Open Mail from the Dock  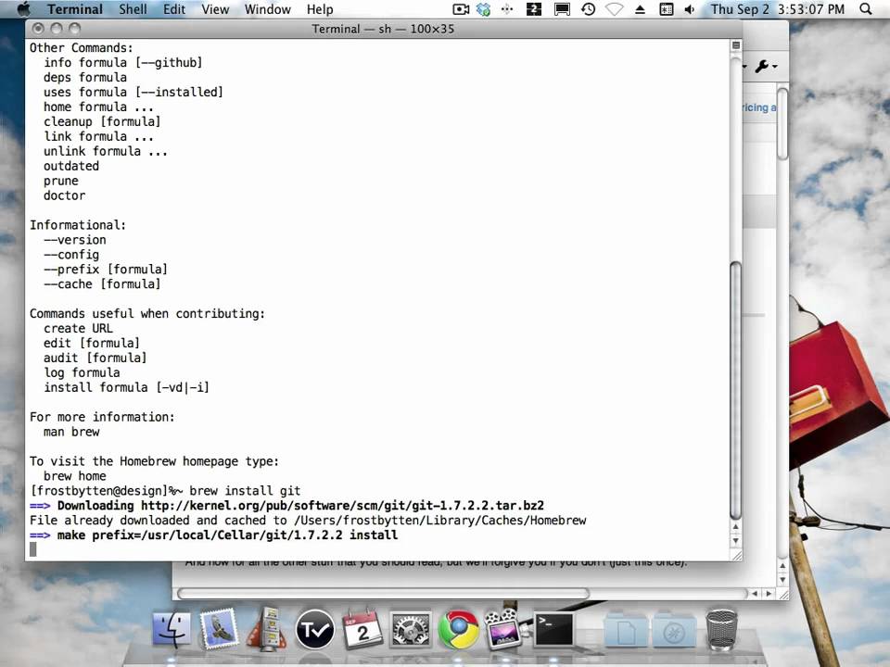pos(219,628)
